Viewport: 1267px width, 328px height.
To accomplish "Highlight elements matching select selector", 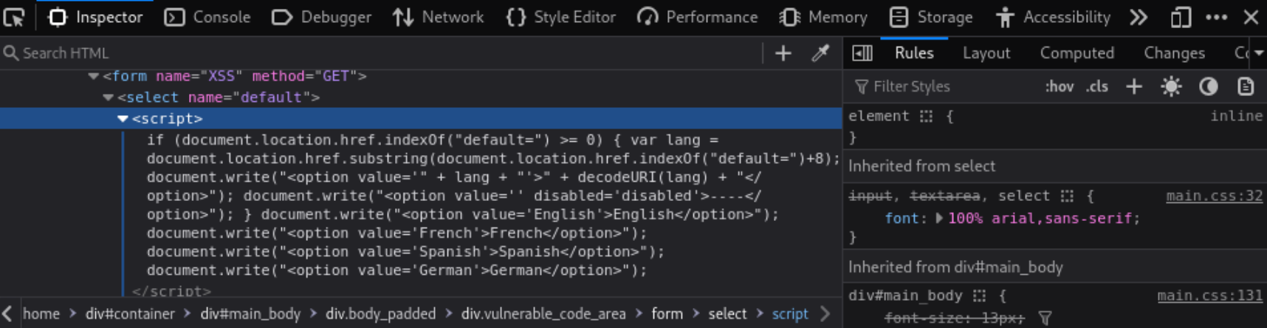I will 1067,197.
